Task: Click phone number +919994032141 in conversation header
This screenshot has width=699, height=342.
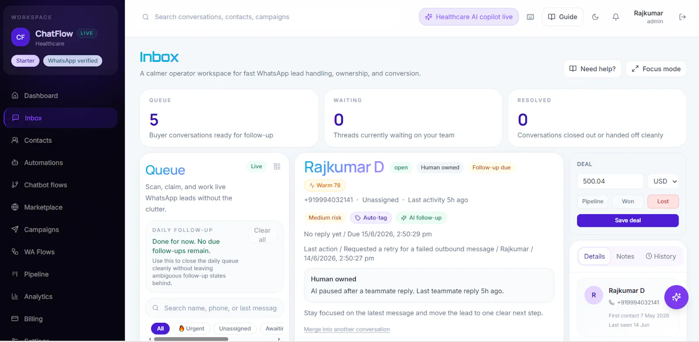Action: click(x=329, y=200)
